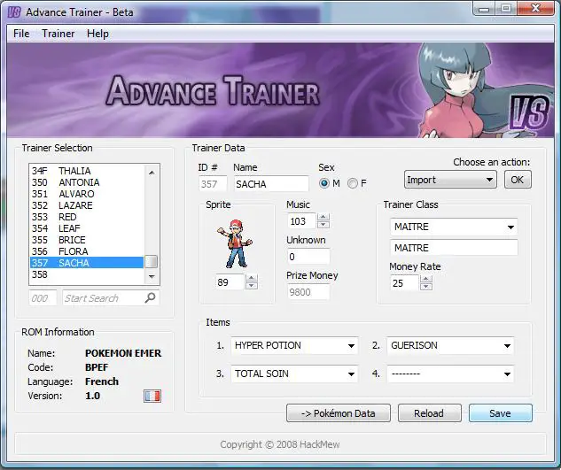Open the Choose an action Import dropdown

coord(450,180)
